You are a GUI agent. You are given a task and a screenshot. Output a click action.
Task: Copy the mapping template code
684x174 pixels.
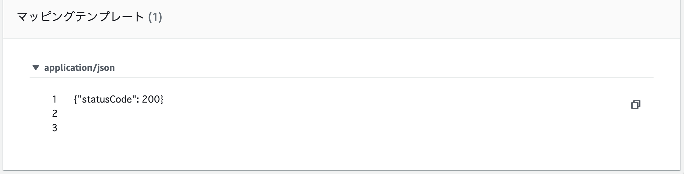pyautogui.click(x=636, y=105)
